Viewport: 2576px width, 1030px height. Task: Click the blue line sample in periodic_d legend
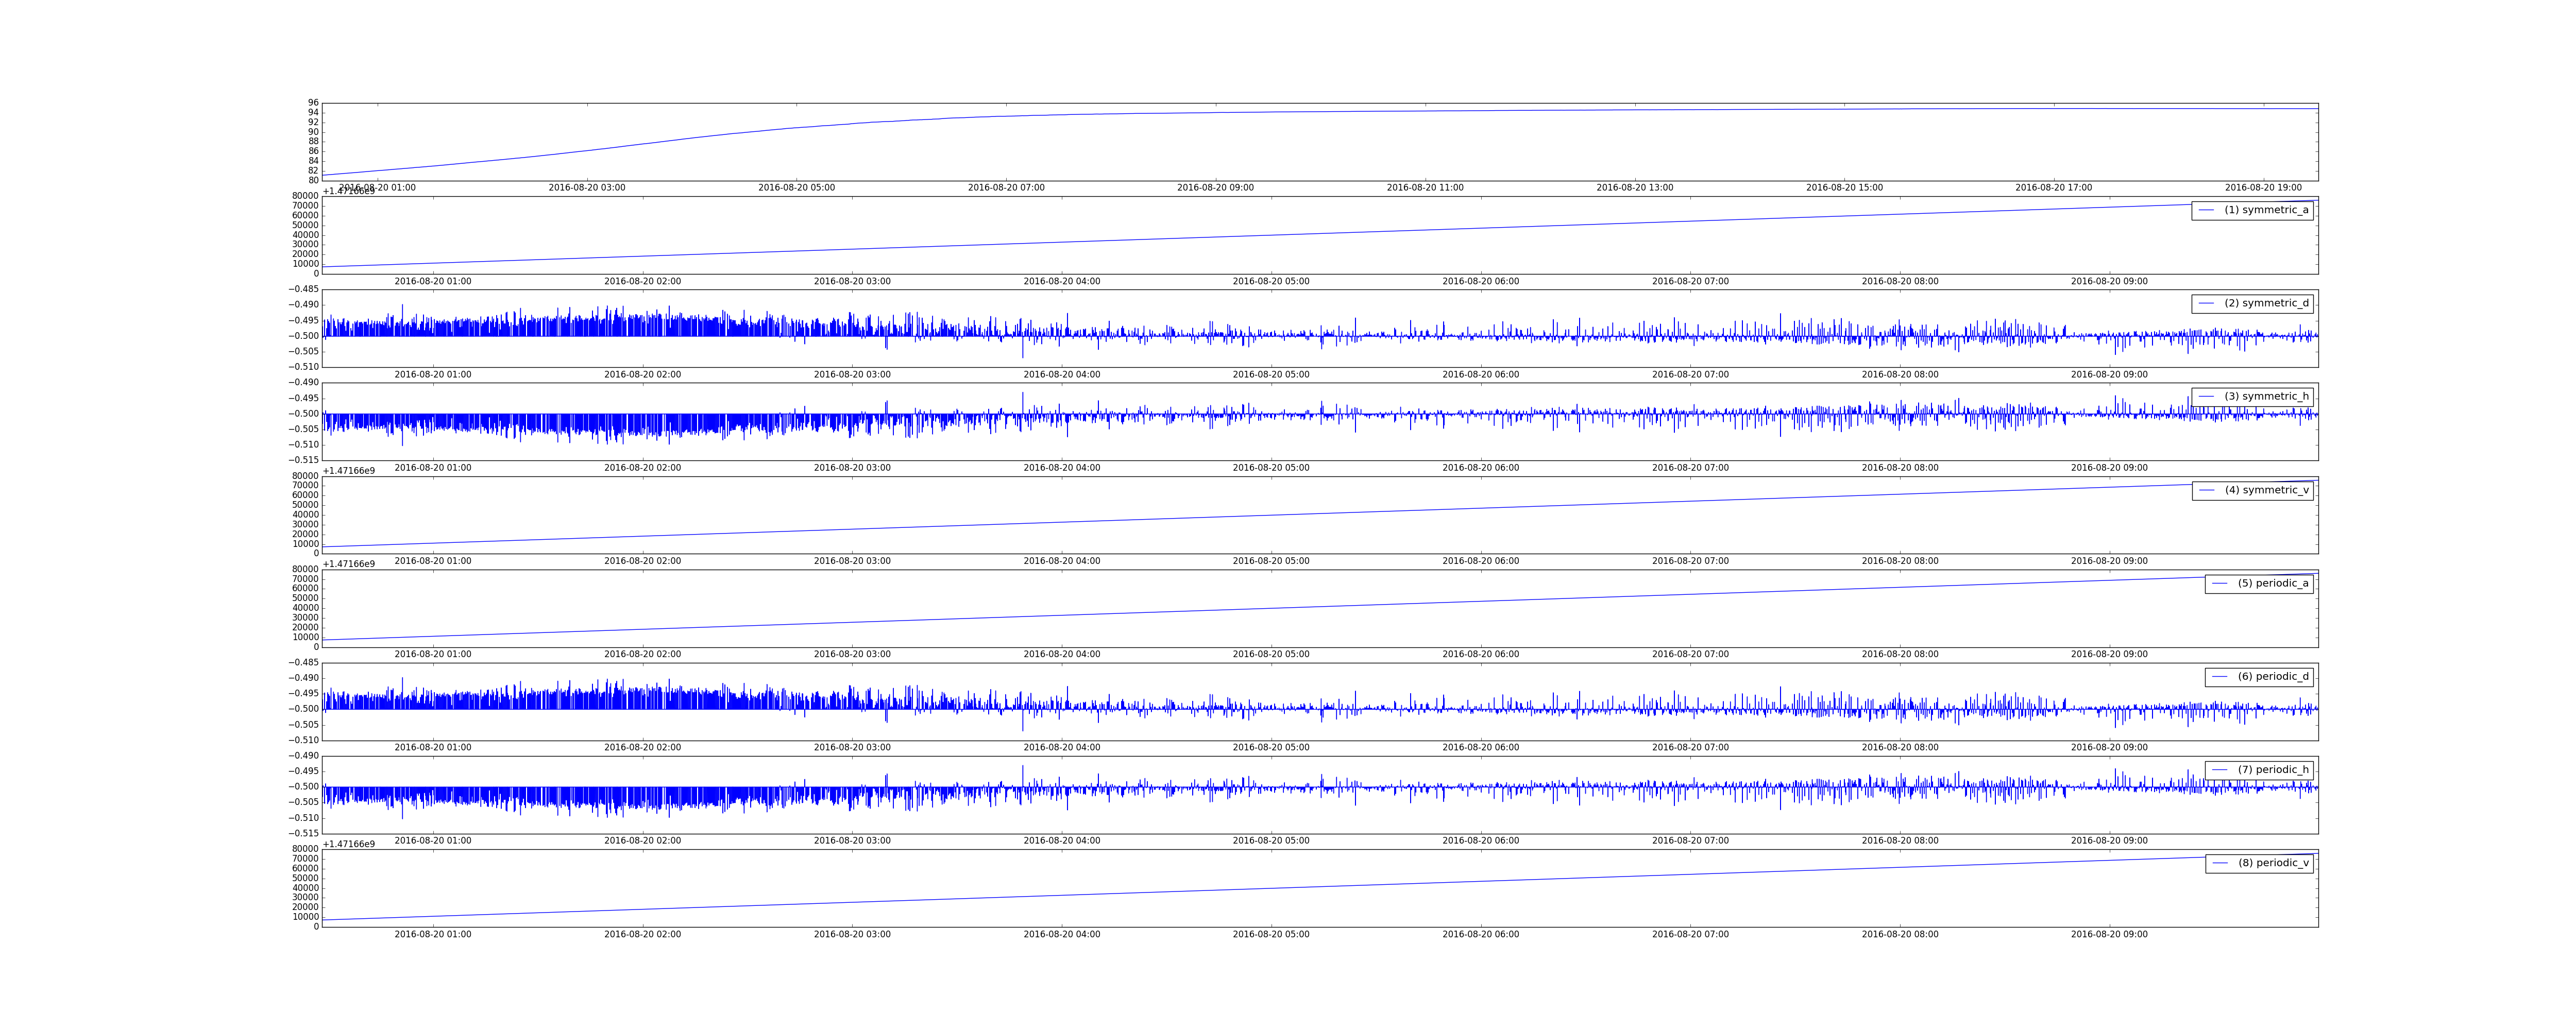(2219, 676)
